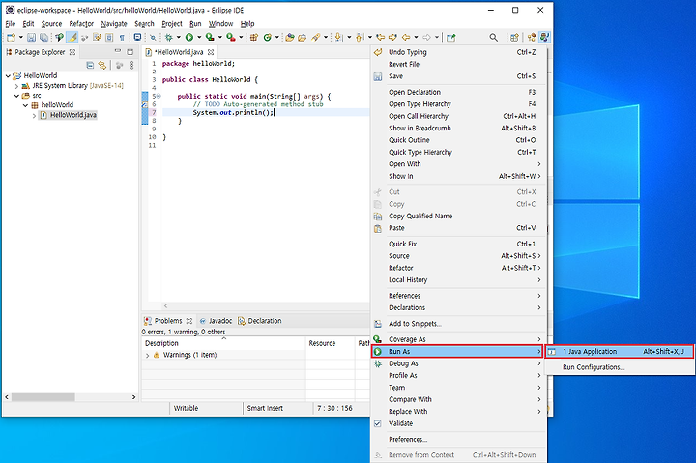Screen dimensions: 696x463
Task: Open the Refactor menu
Action: 81,24
